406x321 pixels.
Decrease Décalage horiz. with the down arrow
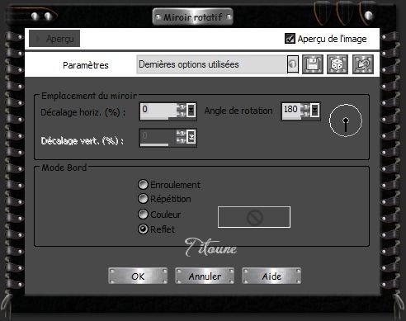point(182,114)
